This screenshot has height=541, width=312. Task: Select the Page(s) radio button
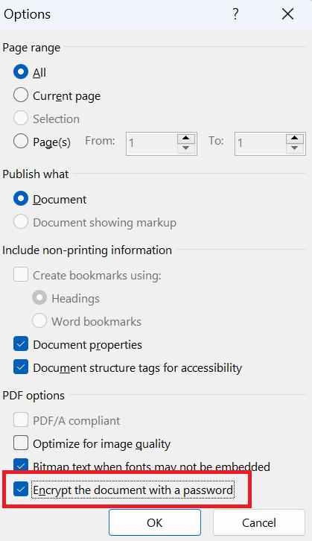(x=21, y=141)
